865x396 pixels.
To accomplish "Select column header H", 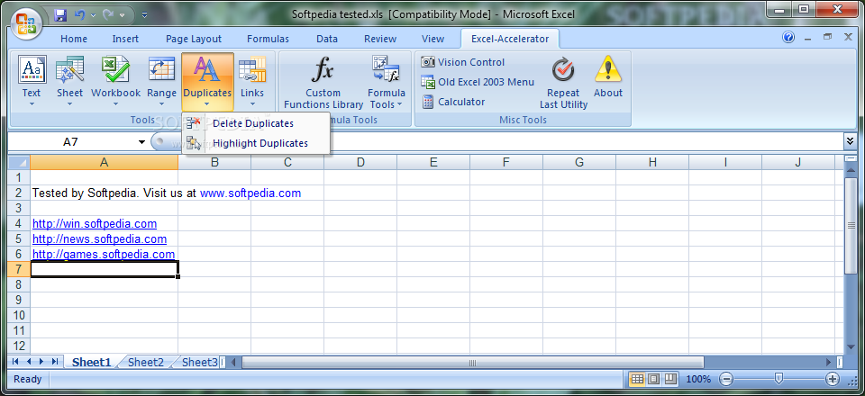I will coord(652,162).
